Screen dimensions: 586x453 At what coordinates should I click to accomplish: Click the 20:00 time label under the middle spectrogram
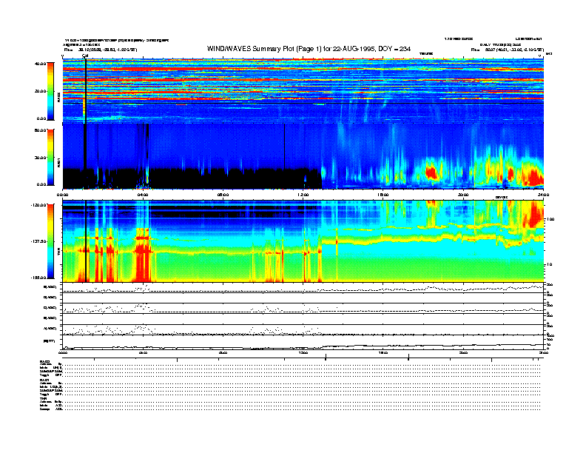click(x=463, y=195)
